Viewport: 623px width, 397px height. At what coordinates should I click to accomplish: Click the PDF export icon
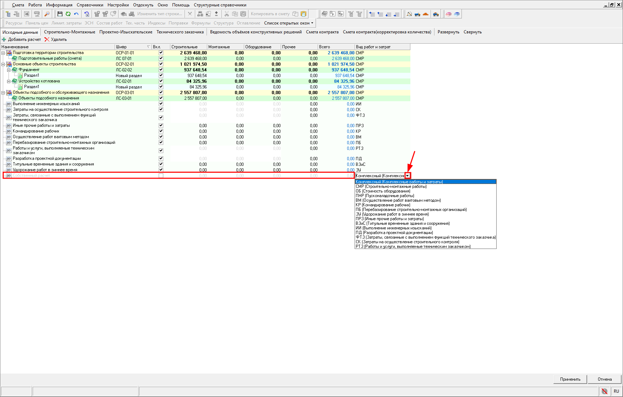click(x=37, y=14)
